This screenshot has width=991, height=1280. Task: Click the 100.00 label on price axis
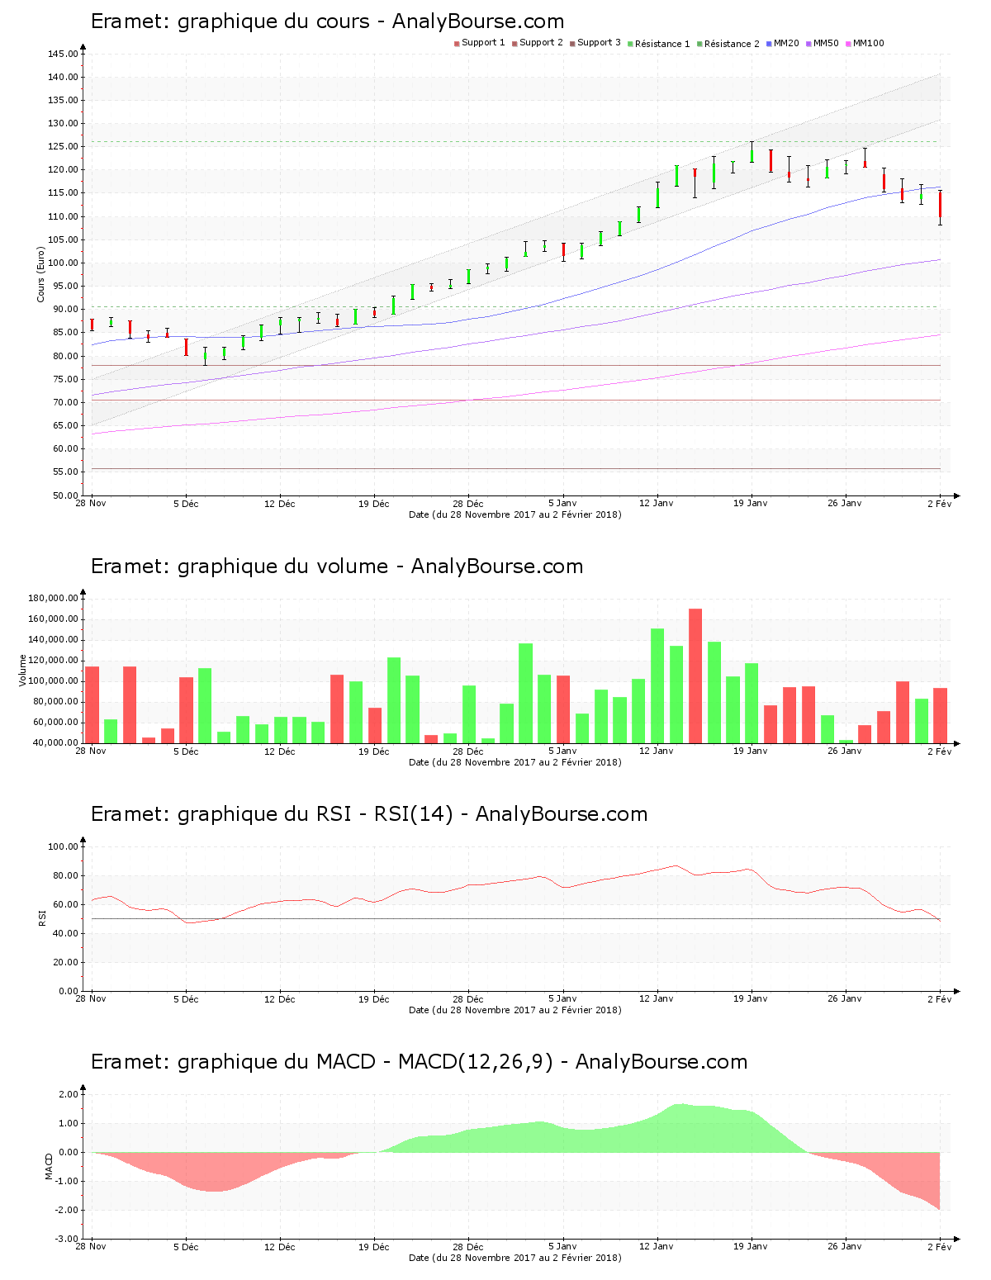[x=63, y=263]
